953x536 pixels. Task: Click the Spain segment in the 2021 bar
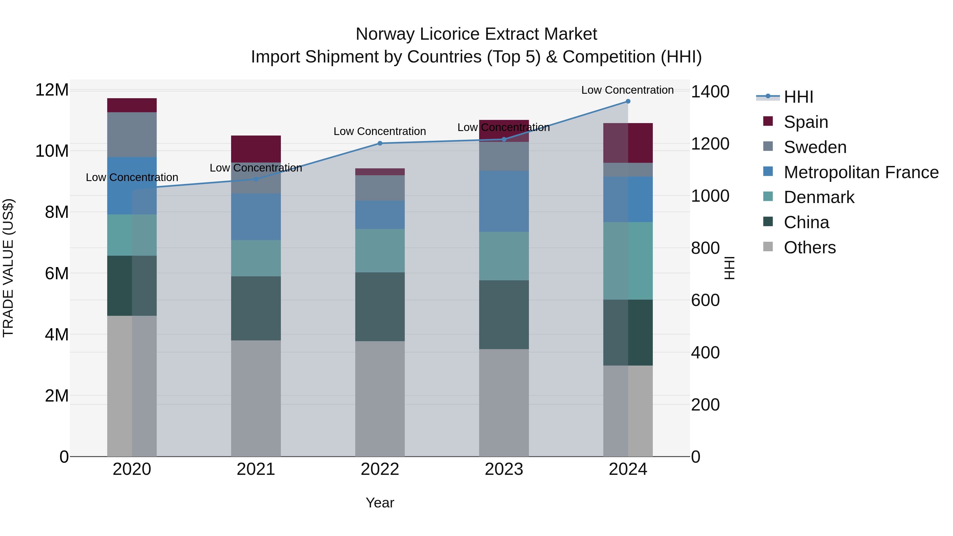click(256, 149)
